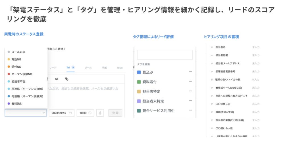This screenshot has height=141, width=291.
Task: Click the blue 見込み tag color swatch
Action: tap(139, 72)
